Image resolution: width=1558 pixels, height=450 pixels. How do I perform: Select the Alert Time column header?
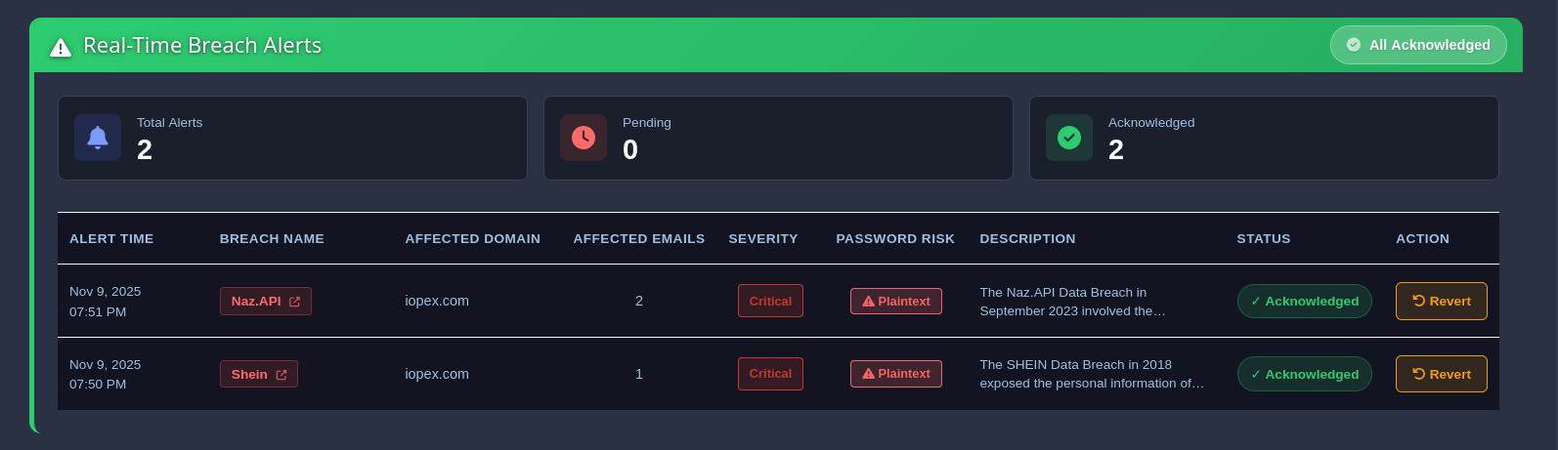(x=111, y=238)
